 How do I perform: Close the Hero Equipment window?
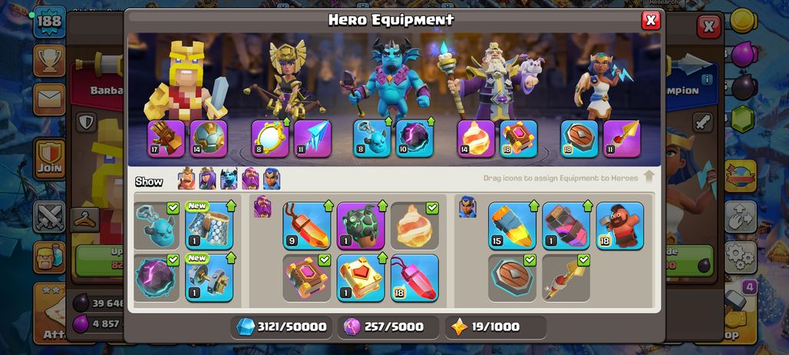pos(651,20)
